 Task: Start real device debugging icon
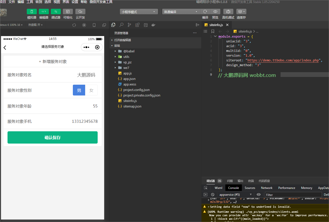(x=228, y=12)
